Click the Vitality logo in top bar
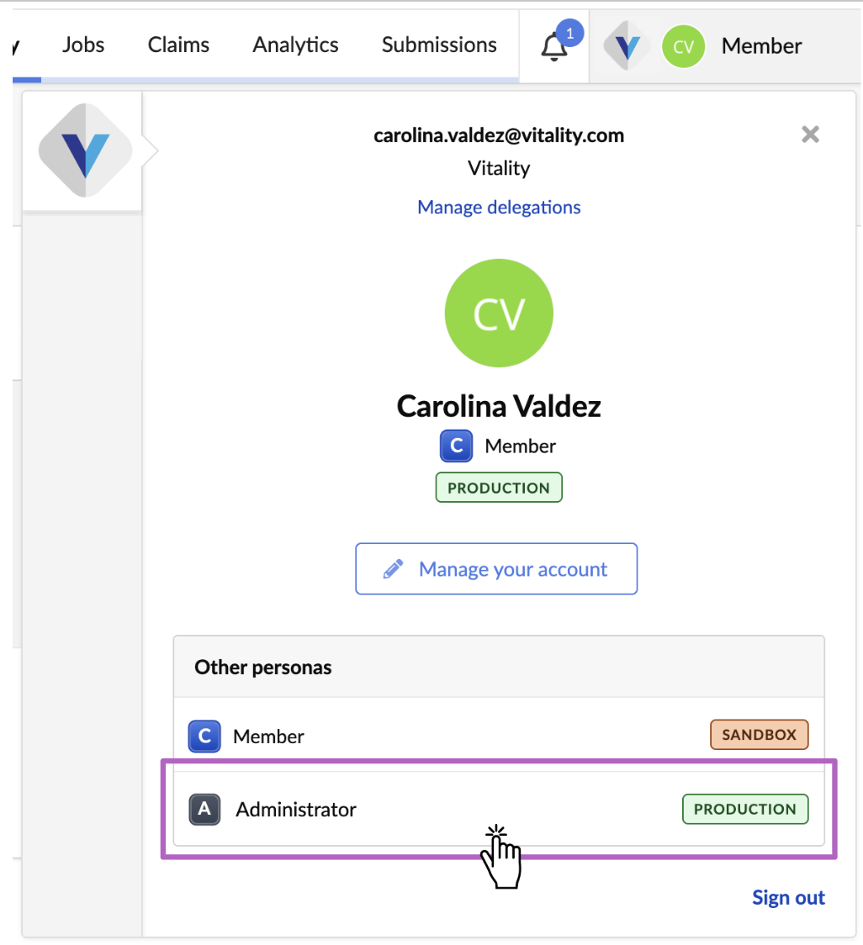The width and height of the screenshot is (863, 945). (x=627, y=46)
